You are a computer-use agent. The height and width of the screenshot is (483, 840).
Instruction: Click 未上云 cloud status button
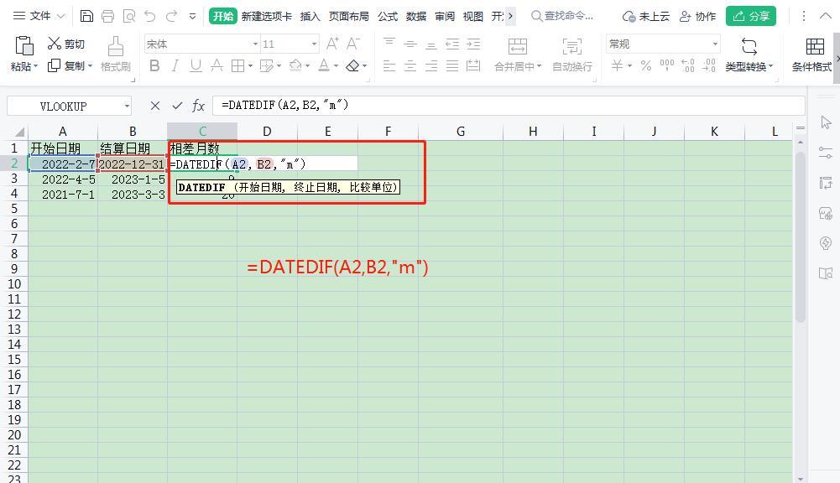pyautogui.click(x=646, y=16)
